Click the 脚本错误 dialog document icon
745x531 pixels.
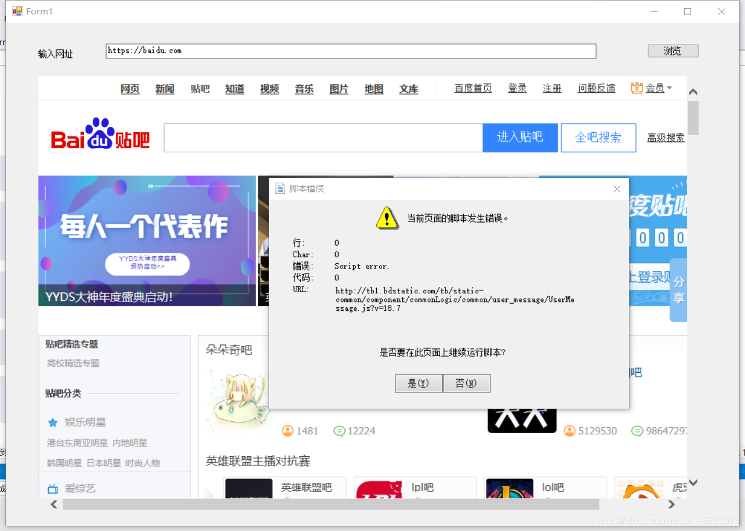(280, 189)
